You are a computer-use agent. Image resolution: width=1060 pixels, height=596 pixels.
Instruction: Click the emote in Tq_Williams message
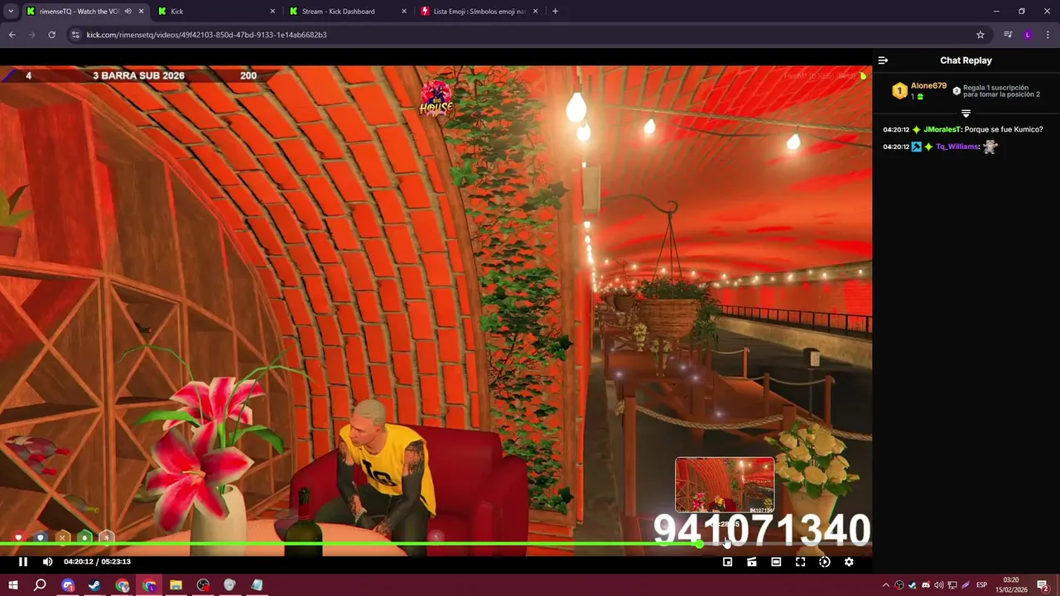click(990, 147)
